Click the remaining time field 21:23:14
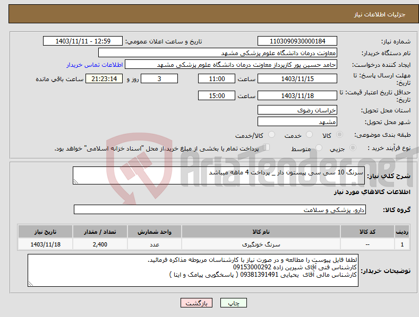 click(x=104, y=78)
